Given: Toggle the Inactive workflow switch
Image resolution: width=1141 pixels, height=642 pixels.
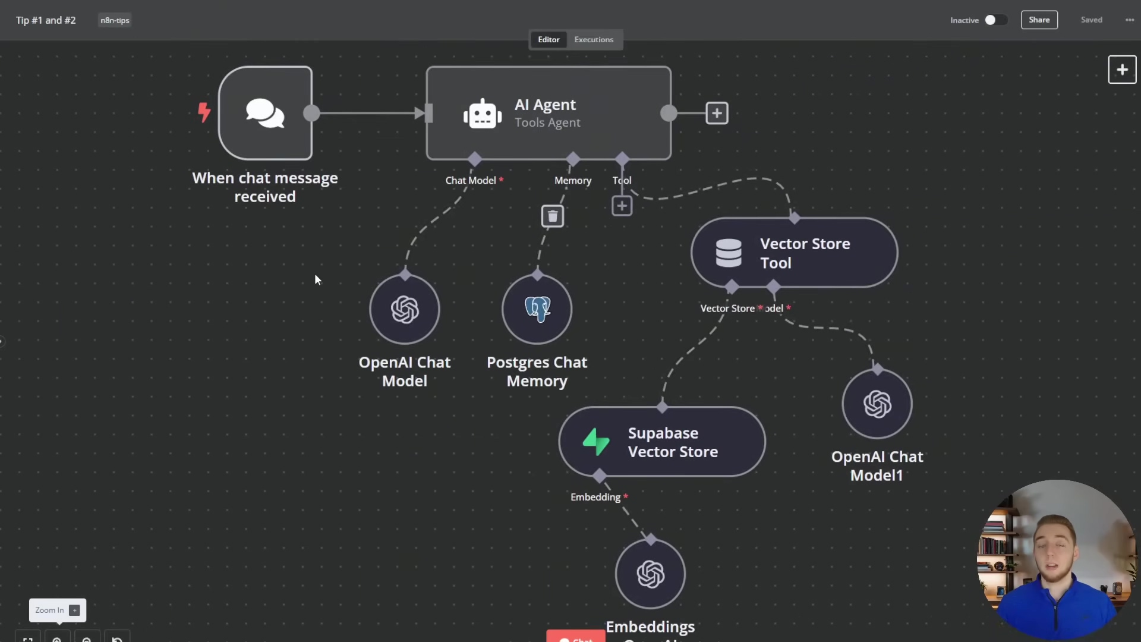Looking at the screenshot, I should click(995, 20).
